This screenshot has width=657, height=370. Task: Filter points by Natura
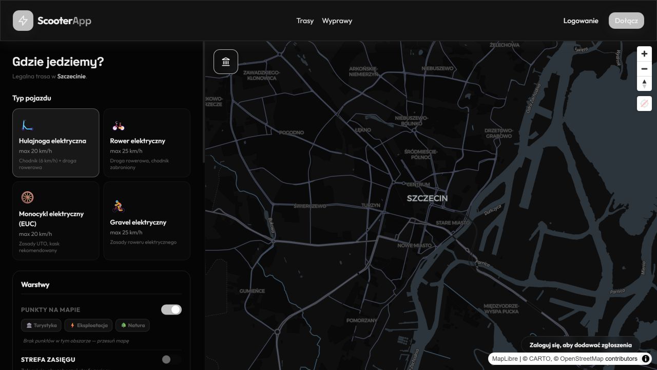[133, 325]
